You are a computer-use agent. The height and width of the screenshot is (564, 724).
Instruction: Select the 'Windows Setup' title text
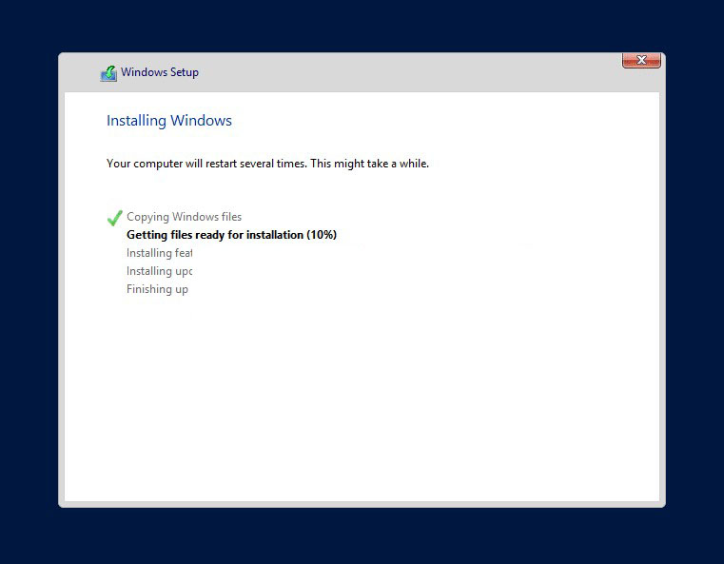160,72
